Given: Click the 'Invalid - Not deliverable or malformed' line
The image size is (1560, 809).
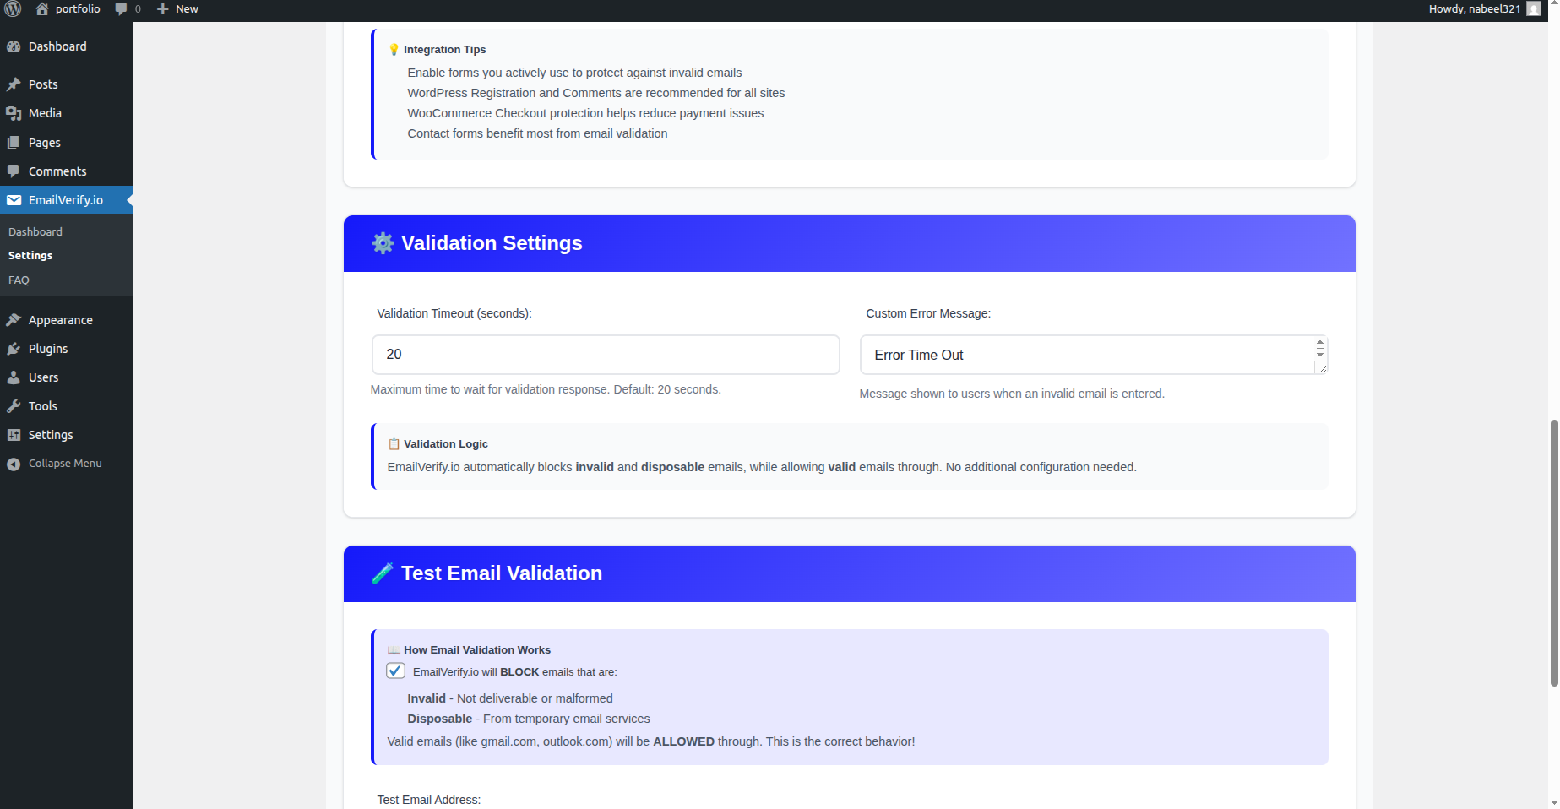Looking at the screenshot, I should [x=510, y=698].
